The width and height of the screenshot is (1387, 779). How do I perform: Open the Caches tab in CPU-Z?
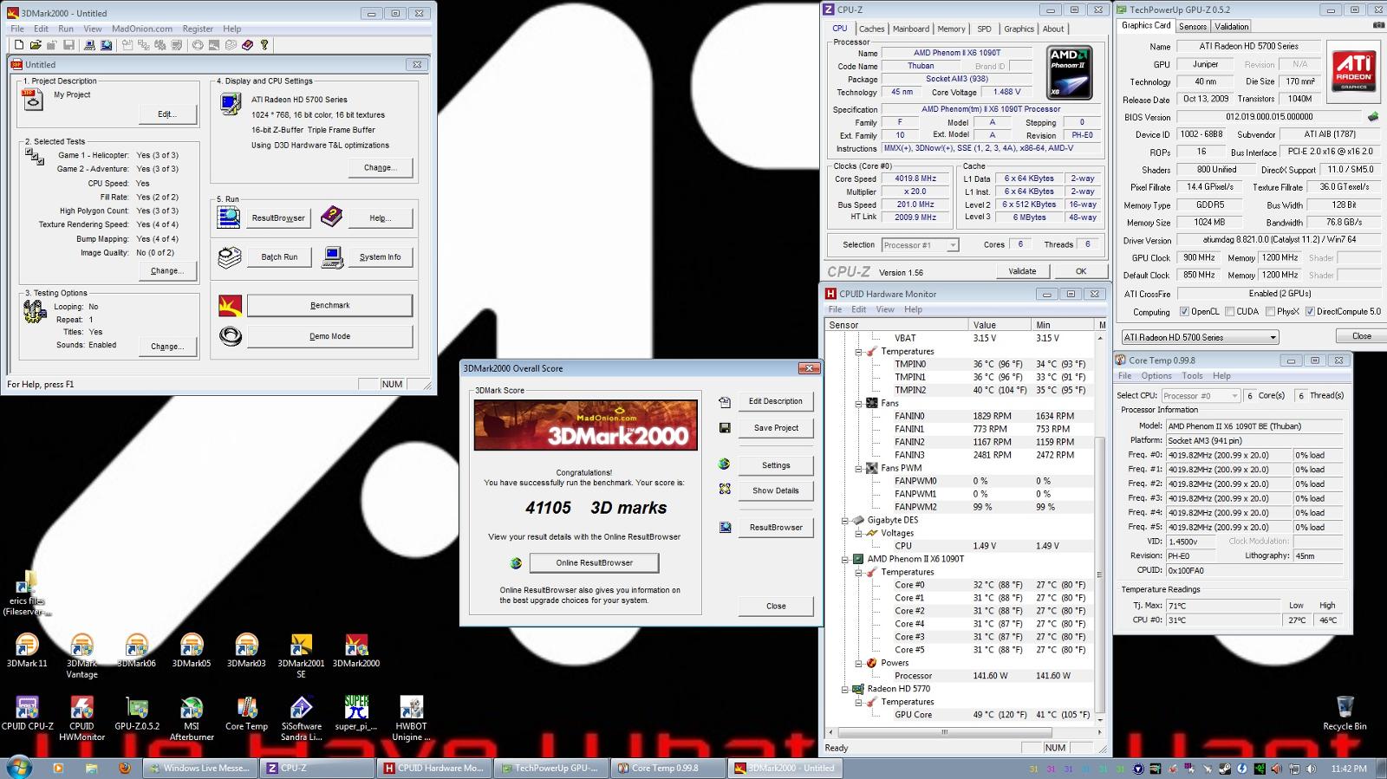pos(871,29)
